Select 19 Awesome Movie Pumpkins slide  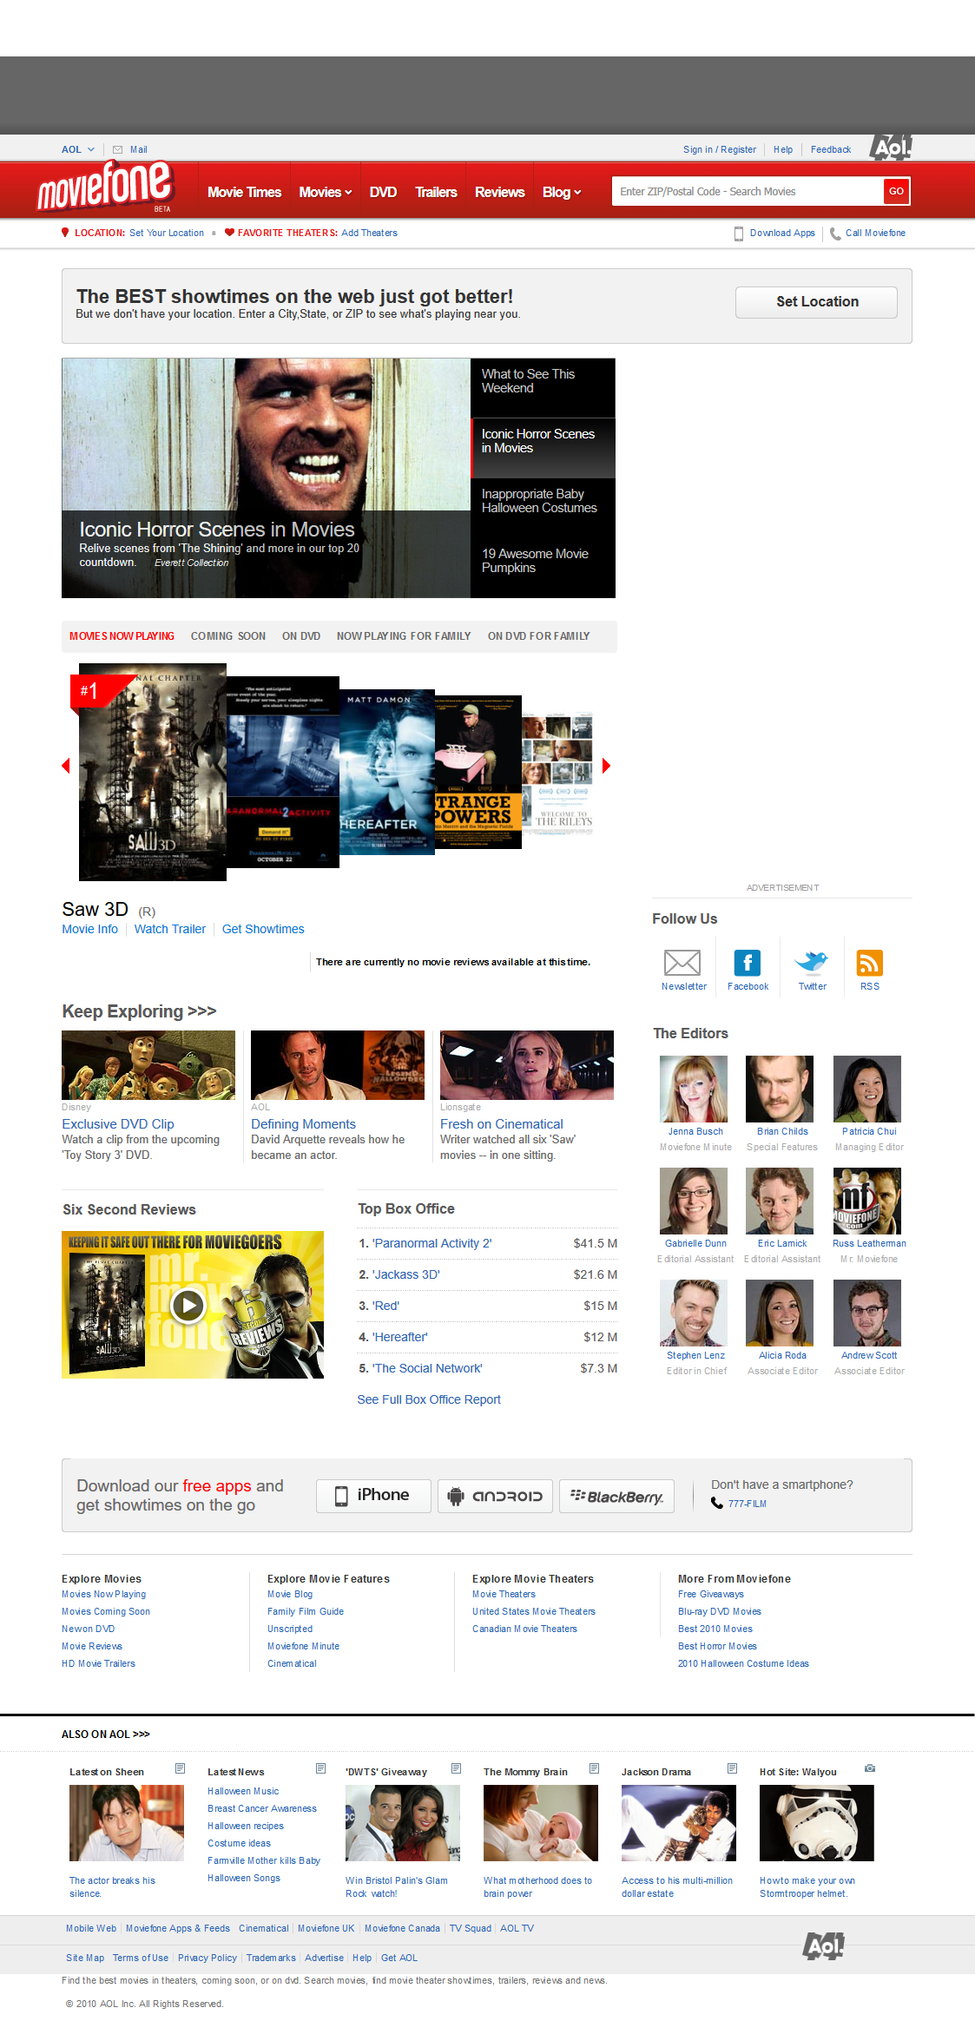pyautogui.click(x=543, y=568)
